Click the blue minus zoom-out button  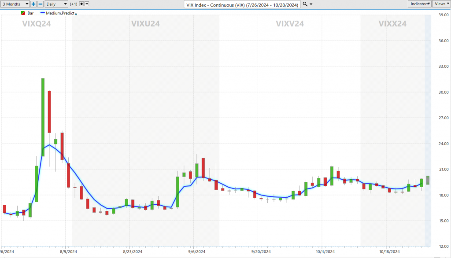click(x=40, y=4)
